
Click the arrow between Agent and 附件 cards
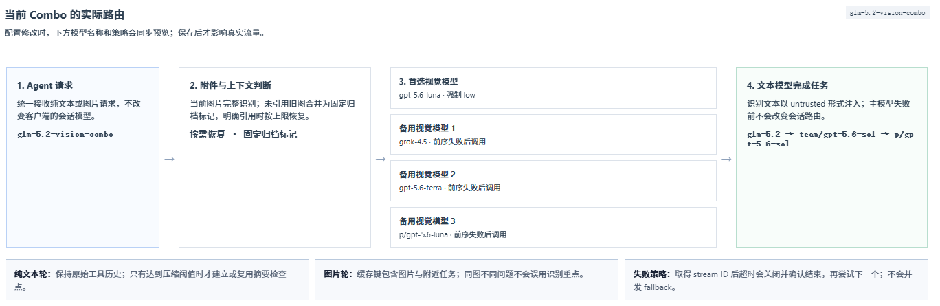pyautogui.click(x=169, y=159)
